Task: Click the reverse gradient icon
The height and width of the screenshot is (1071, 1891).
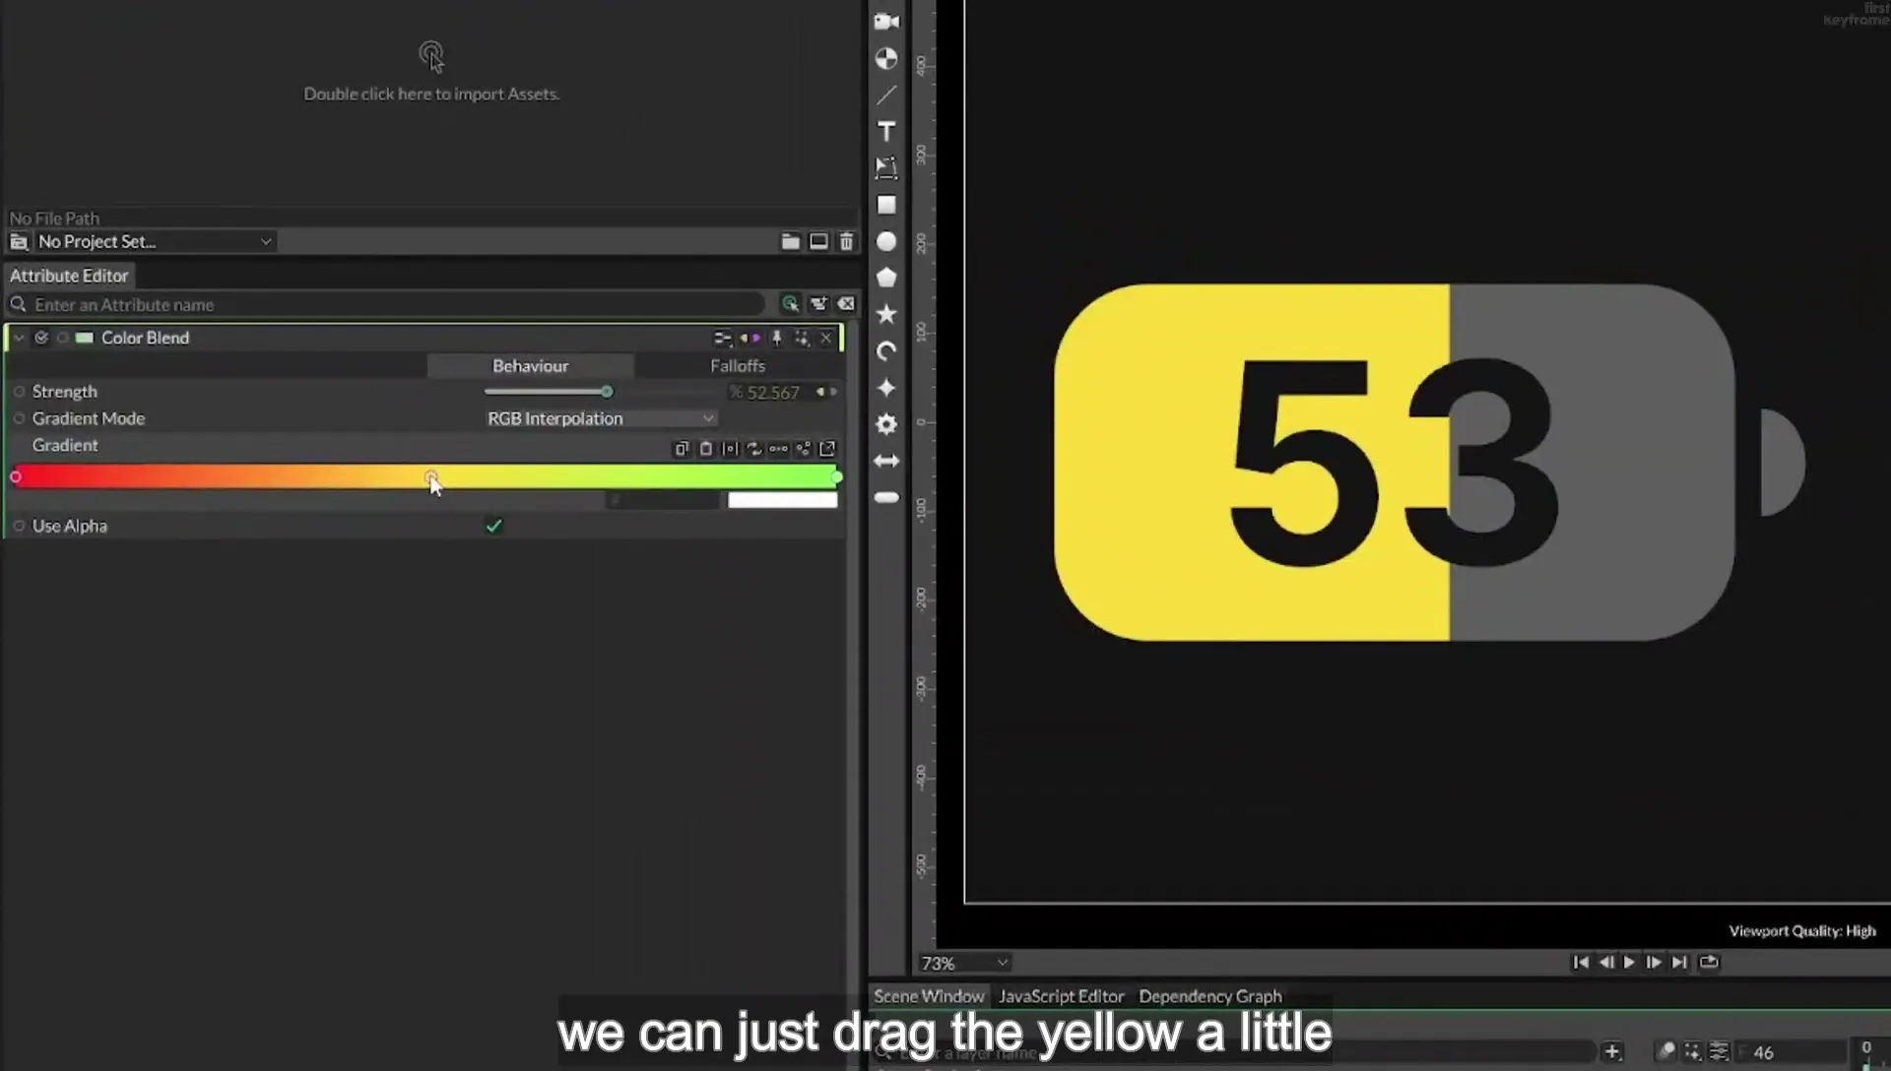Action: click(x=754, y=449)
